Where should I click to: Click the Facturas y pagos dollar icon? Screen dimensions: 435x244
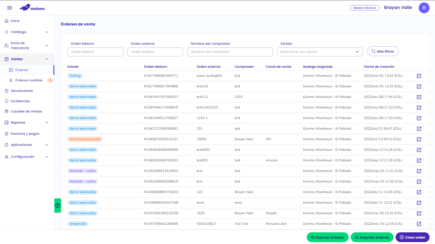(x=7, y=134)
